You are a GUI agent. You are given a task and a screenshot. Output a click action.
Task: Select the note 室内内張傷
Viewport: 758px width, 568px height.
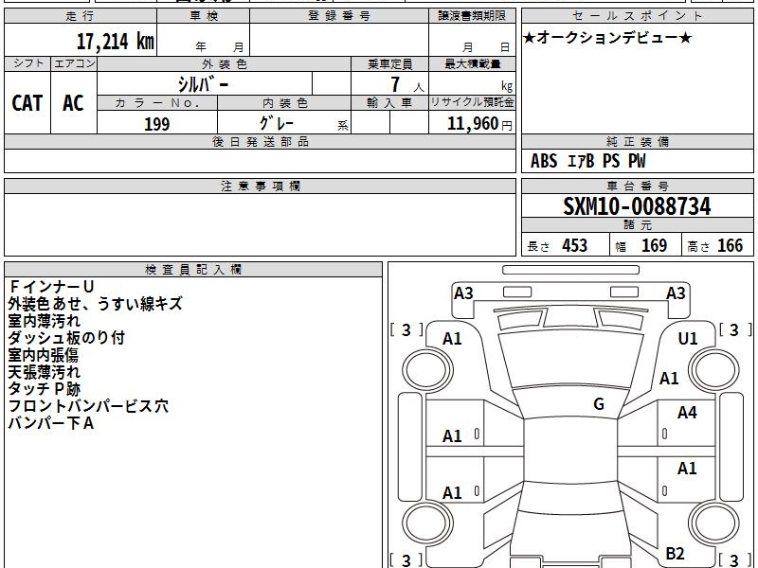43,355
